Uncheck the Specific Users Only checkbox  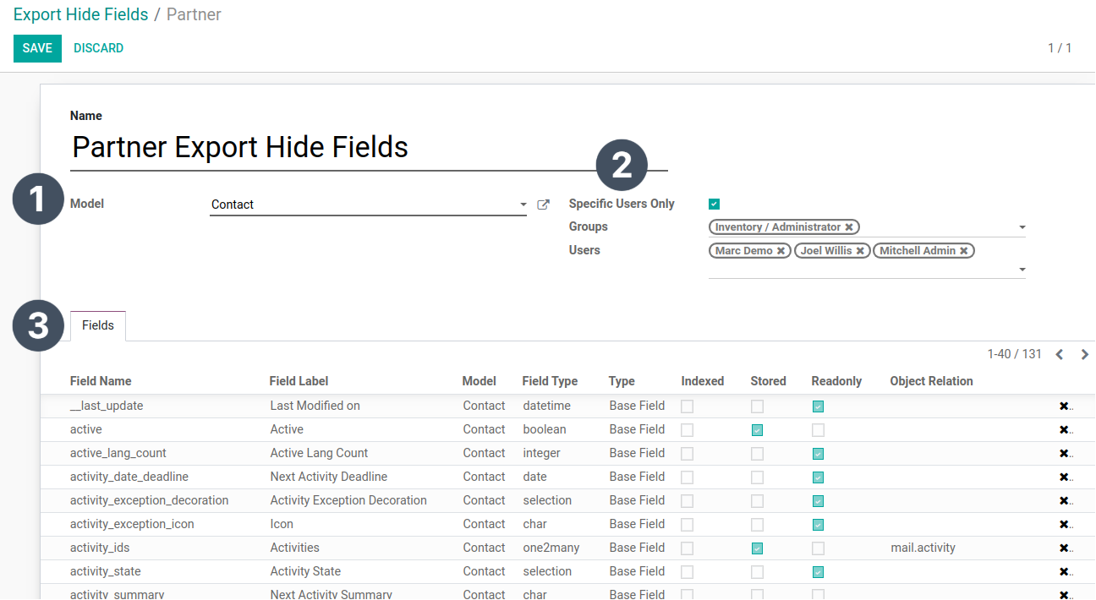(x=715, y=204)
